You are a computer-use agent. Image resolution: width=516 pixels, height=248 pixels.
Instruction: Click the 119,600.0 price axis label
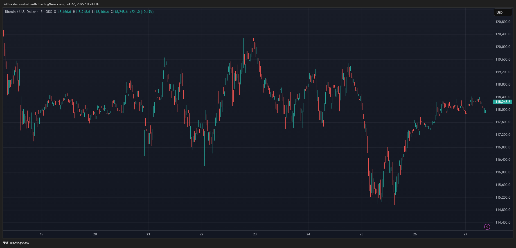pos(503,59)
